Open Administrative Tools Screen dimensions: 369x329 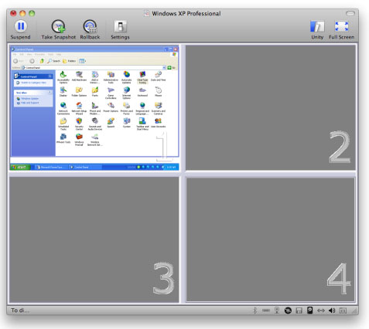(x=111, y=77)
